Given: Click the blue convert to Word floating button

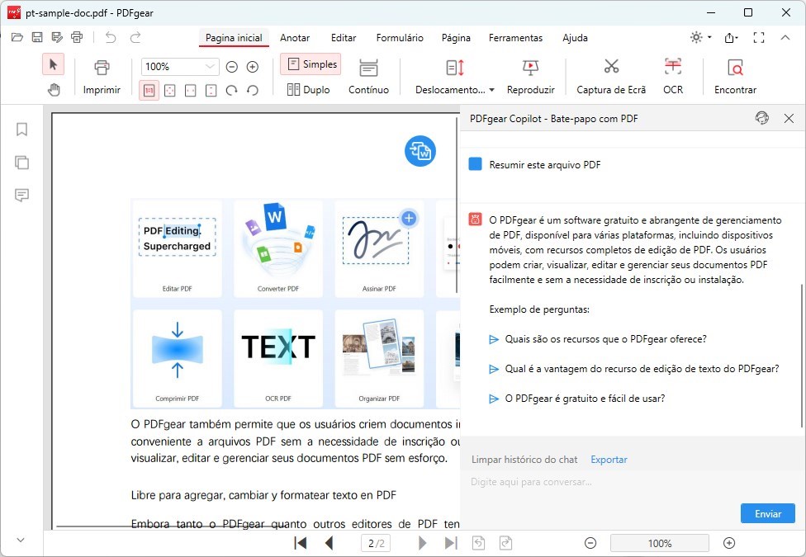Looking at the screenshot, I should [420, 151].
